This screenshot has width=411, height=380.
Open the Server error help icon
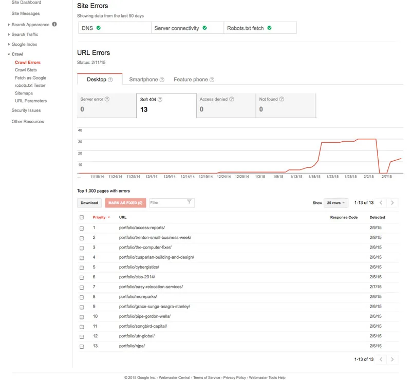click(107, 99)
